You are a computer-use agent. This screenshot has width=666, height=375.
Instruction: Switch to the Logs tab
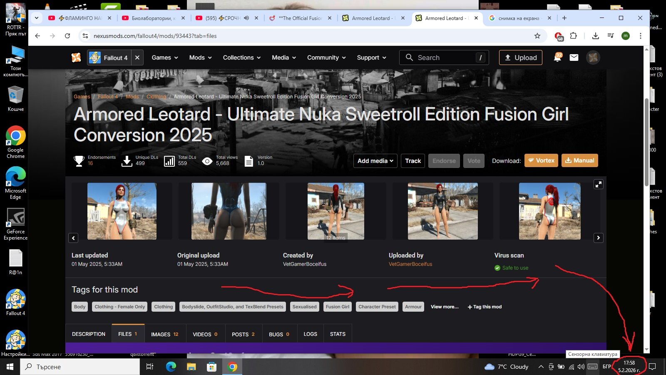coord(311,334)
